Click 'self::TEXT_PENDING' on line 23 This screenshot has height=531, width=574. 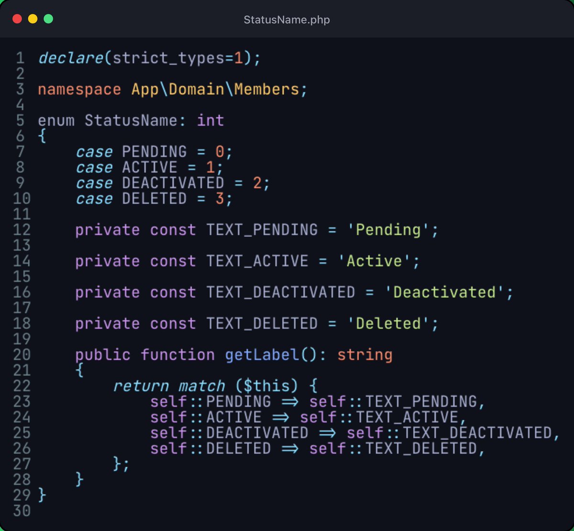tap(393, 402)
